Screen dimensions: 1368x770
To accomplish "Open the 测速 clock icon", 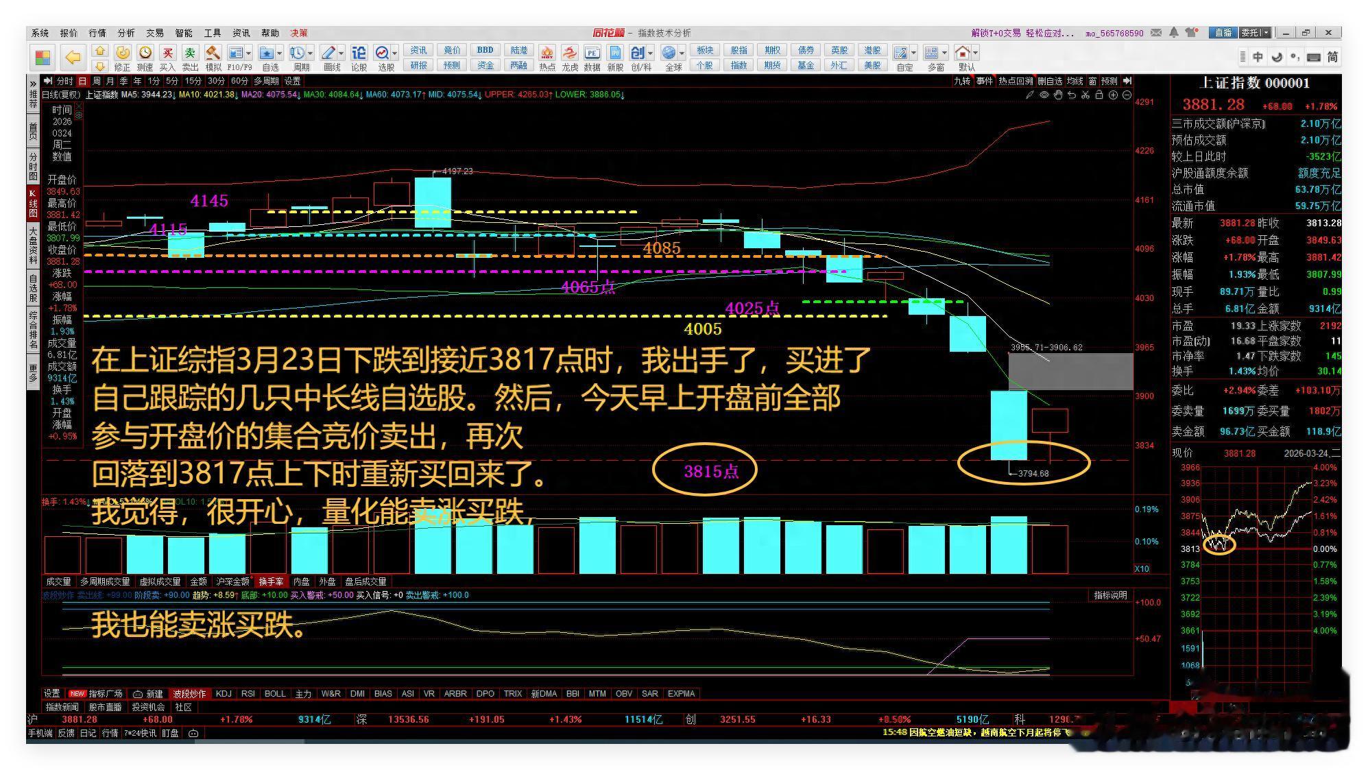I will pos(145,53).
